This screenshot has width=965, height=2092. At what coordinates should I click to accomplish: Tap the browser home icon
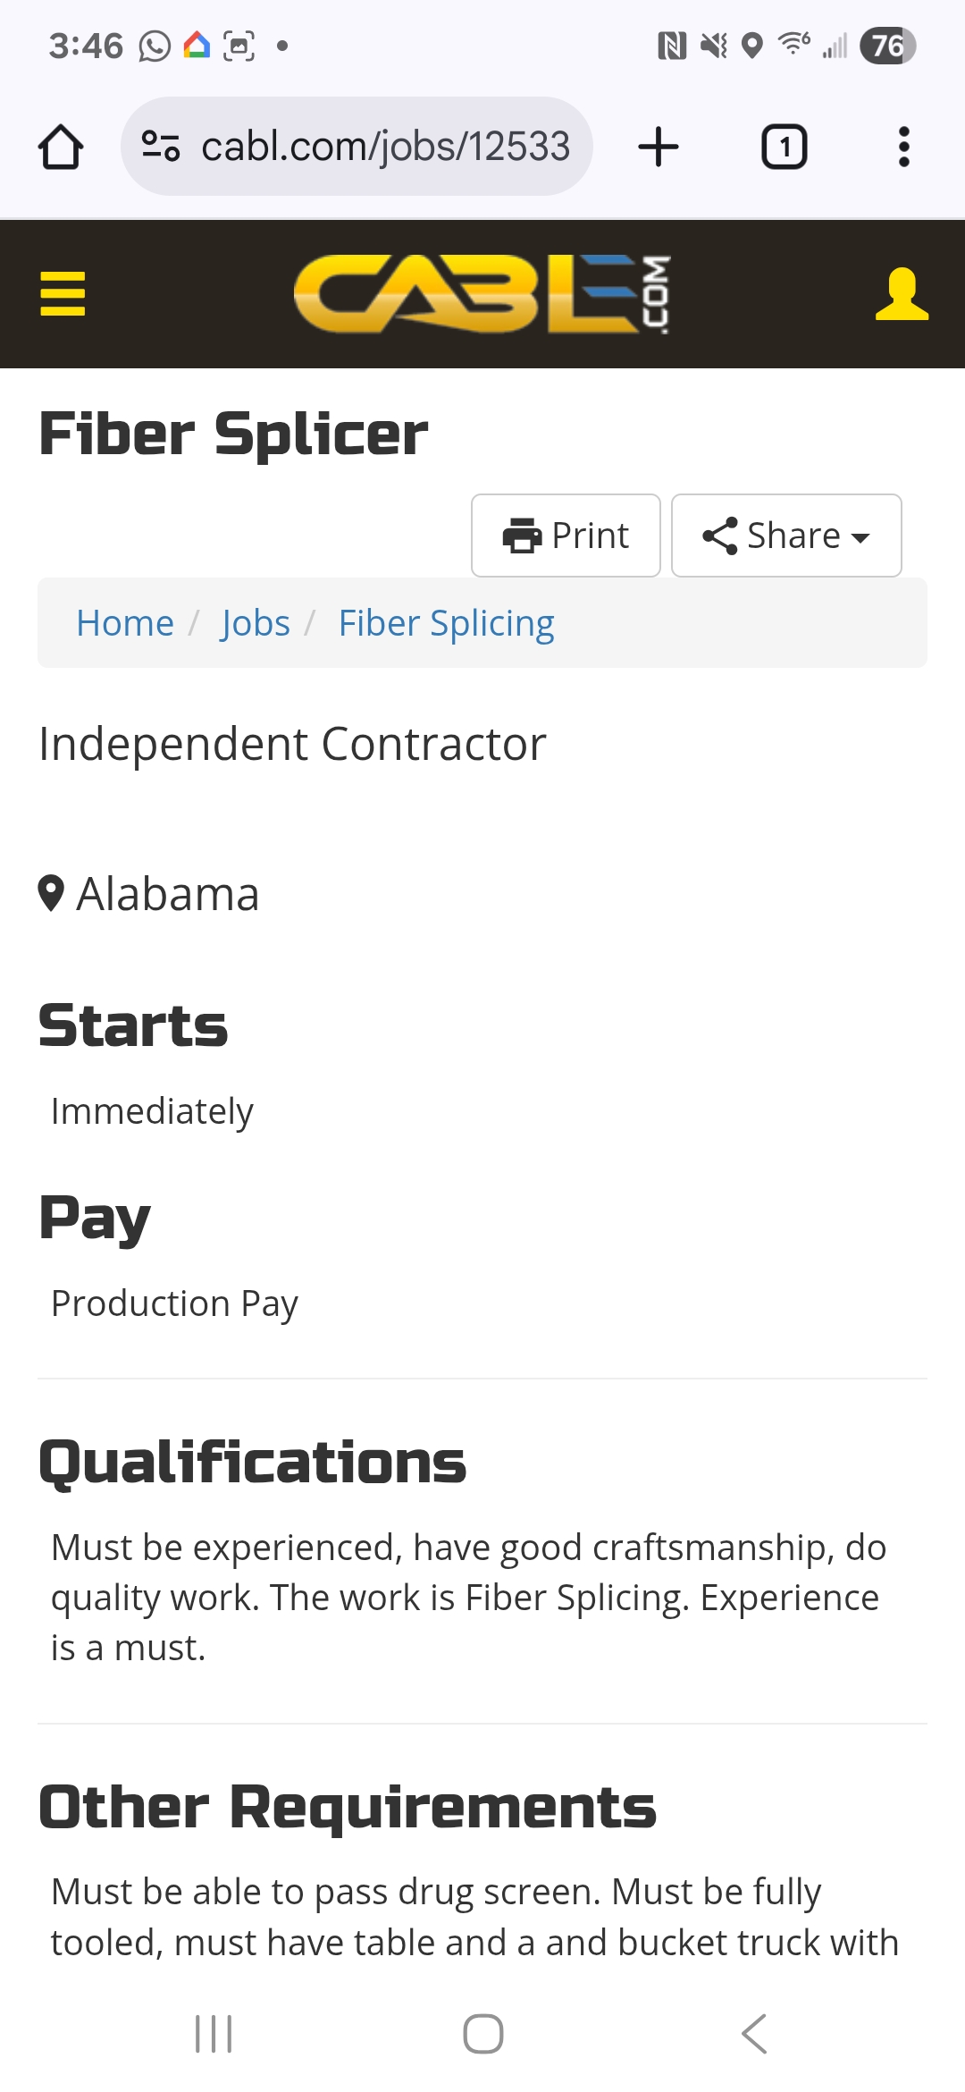click(x=61, y=147)
